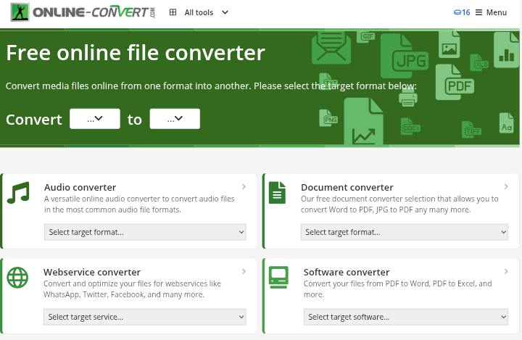This screenshot has width=522, height=340.
Task: Expand the All tools chevron
Action: [x=225, y=12]
